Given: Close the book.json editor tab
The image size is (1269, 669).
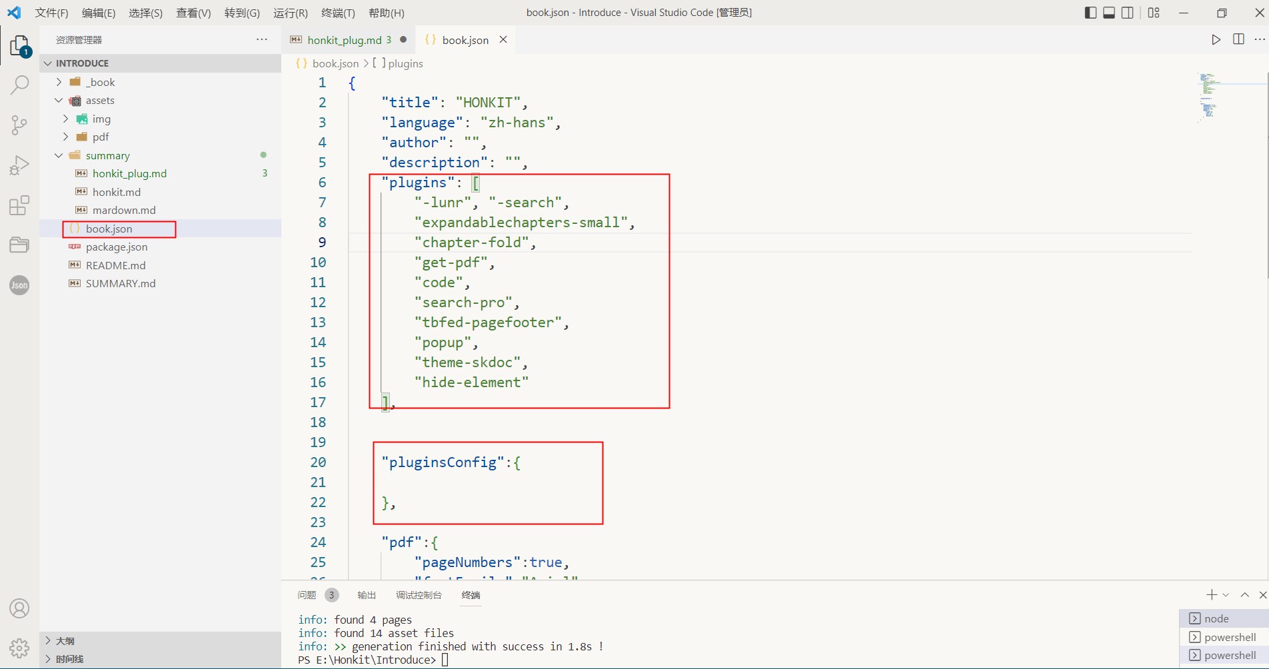Looking at the screenshot, I should (x=503, y=39).
